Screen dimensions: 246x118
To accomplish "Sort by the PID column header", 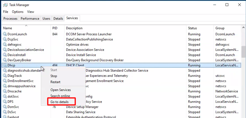I will [55, 28].
